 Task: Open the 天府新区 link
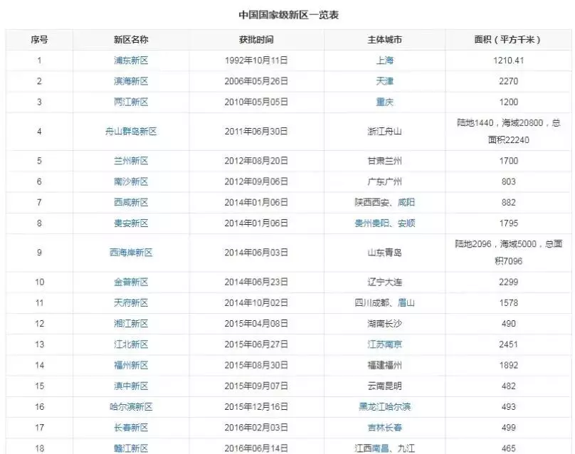(x=131, y=303)
